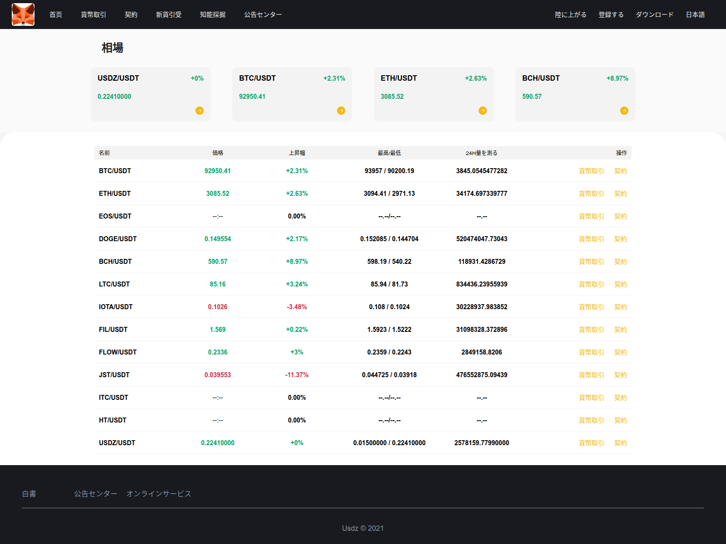Viewport: 726px width, 544px height.
Task: Click 貨幣取引 in ITC/USDT row
Action: [592, 398]
